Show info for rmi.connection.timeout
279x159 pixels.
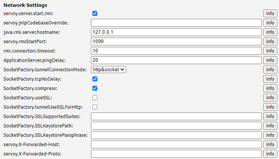click(x=270, y=51)
